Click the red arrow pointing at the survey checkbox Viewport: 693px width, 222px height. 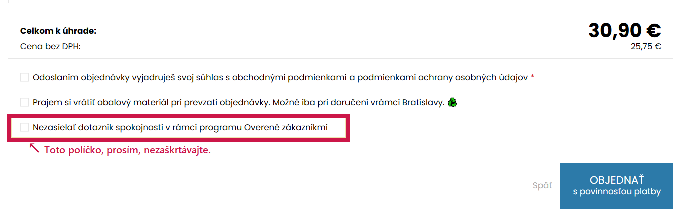click(34, 148)
